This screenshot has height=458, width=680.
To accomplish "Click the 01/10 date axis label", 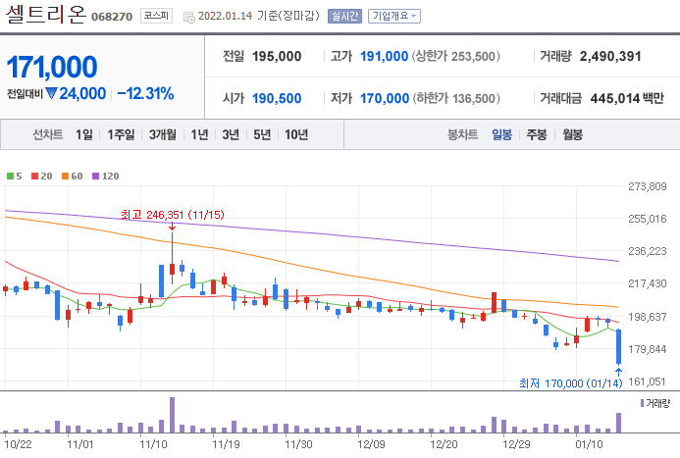I will point(589,444).
